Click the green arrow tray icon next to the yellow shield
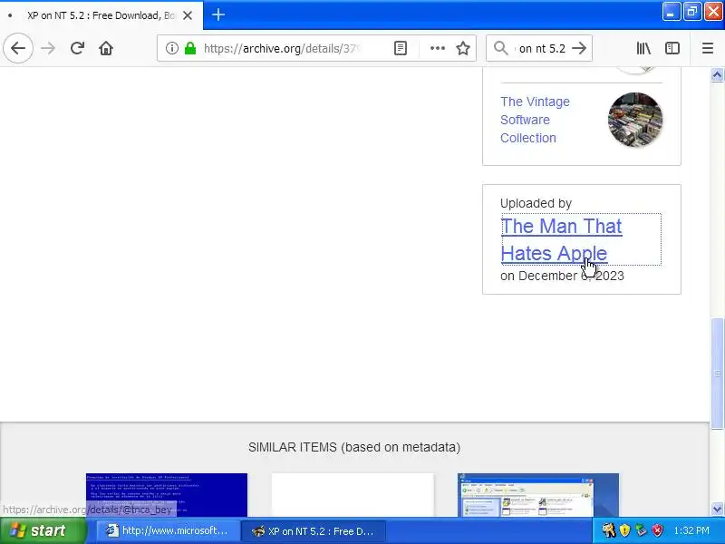This screenshot has height=544, width=725. pos(641,530)
